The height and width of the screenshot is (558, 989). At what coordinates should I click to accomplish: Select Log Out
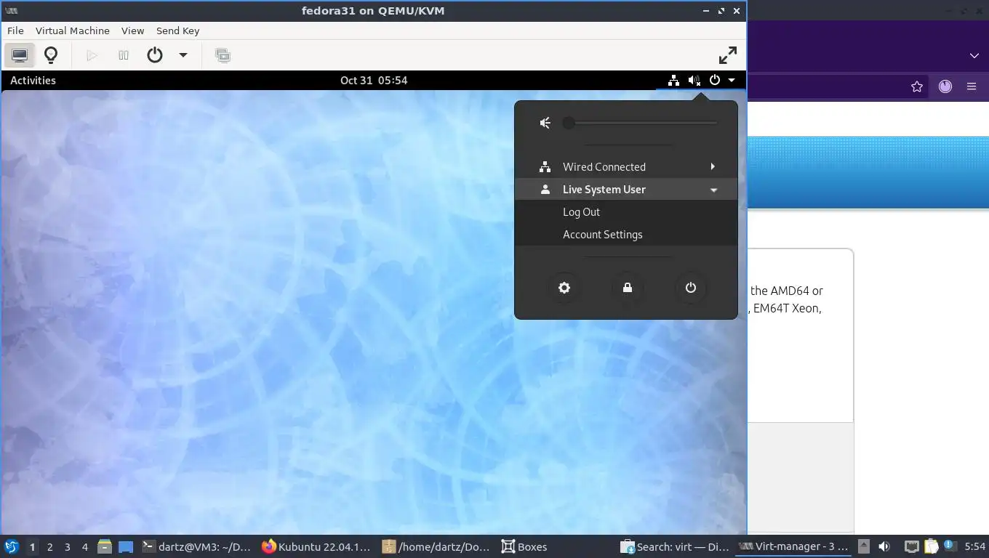[581, 211]
